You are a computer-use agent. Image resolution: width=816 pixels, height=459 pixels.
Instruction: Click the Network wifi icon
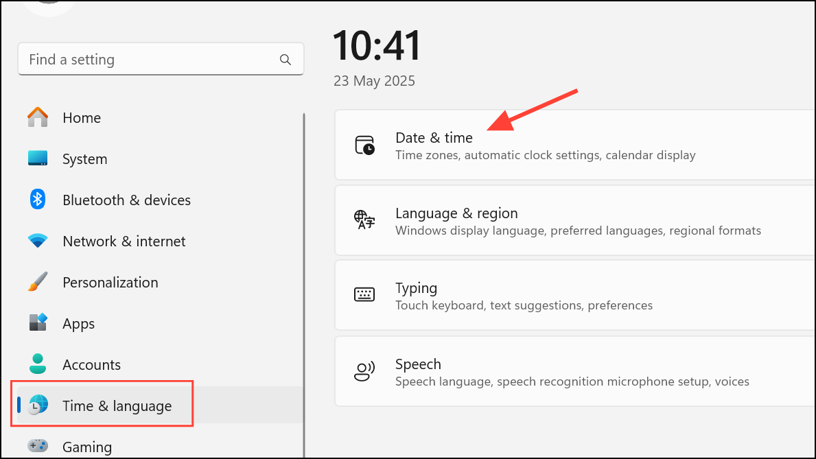(x=38, y=240)
